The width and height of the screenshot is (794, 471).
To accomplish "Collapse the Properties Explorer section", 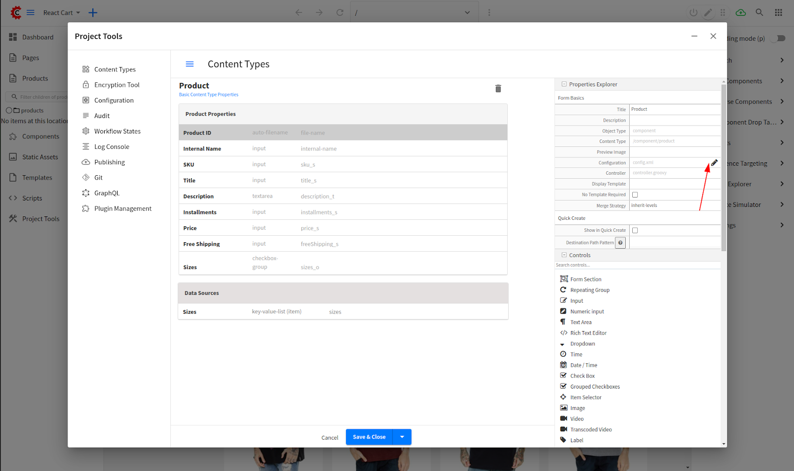I will (564, 84).
